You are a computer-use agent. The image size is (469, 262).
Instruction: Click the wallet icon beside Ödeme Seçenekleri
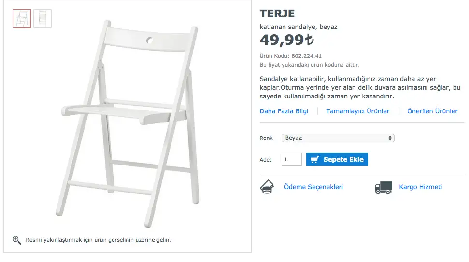click(x=268, y=187)
